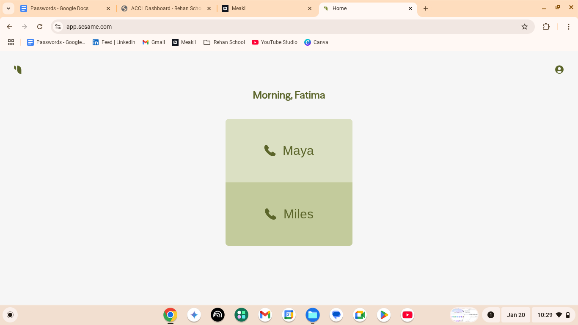This screenshot has width=578, height=325.
Task: Open Chrome three-dot menu
Action: tap(569, 27)
